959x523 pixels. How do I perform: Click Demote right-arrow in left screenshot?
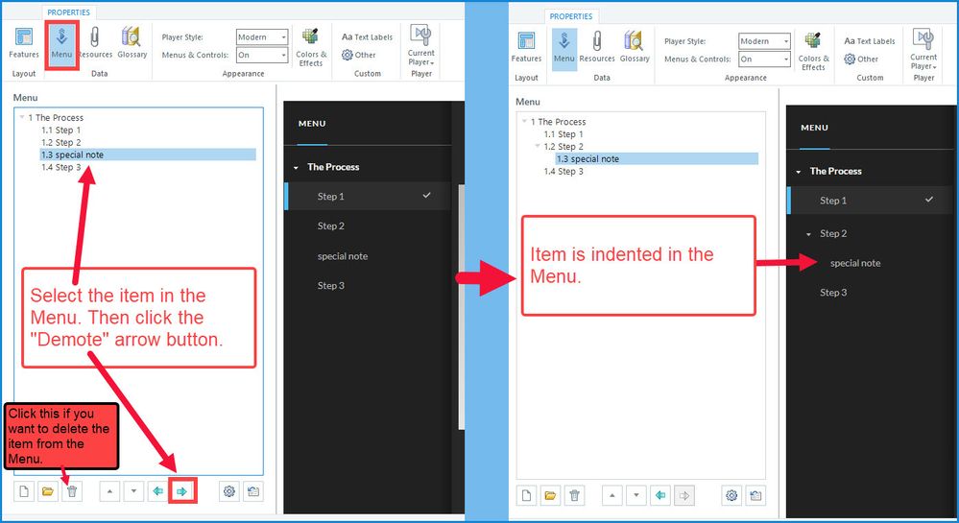pyautogui.click(x=182, y=491)
